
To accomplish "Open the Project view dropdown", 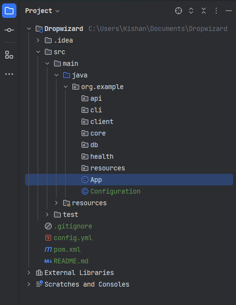I will pyautogui.click(x=42, y=11).
